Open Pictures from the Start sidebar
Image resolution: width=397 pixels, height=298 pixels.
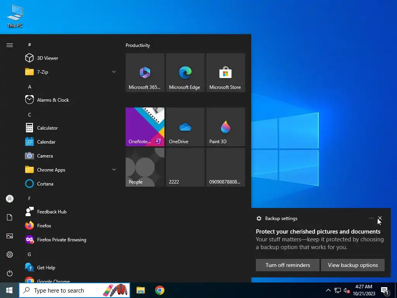[10, 236]
